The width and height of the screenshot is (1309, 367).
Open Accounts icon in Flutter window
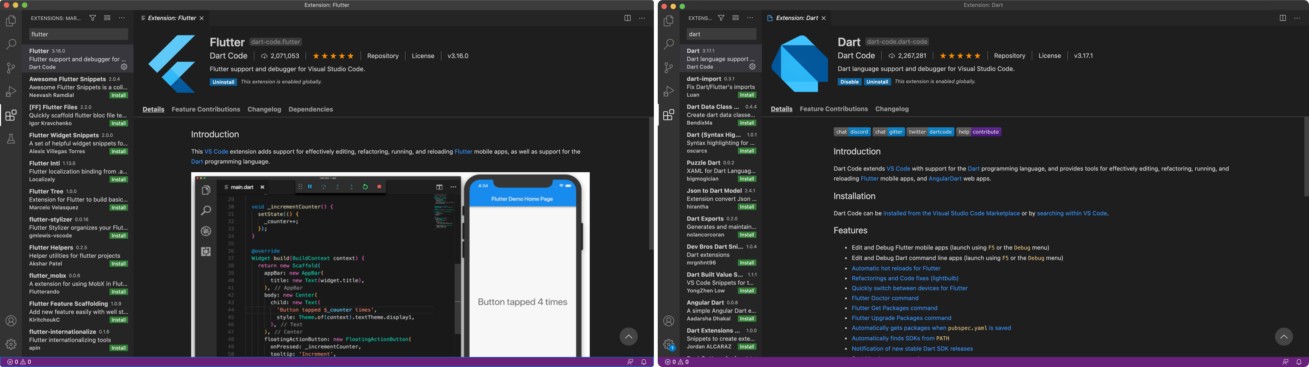tap(11, 321)
